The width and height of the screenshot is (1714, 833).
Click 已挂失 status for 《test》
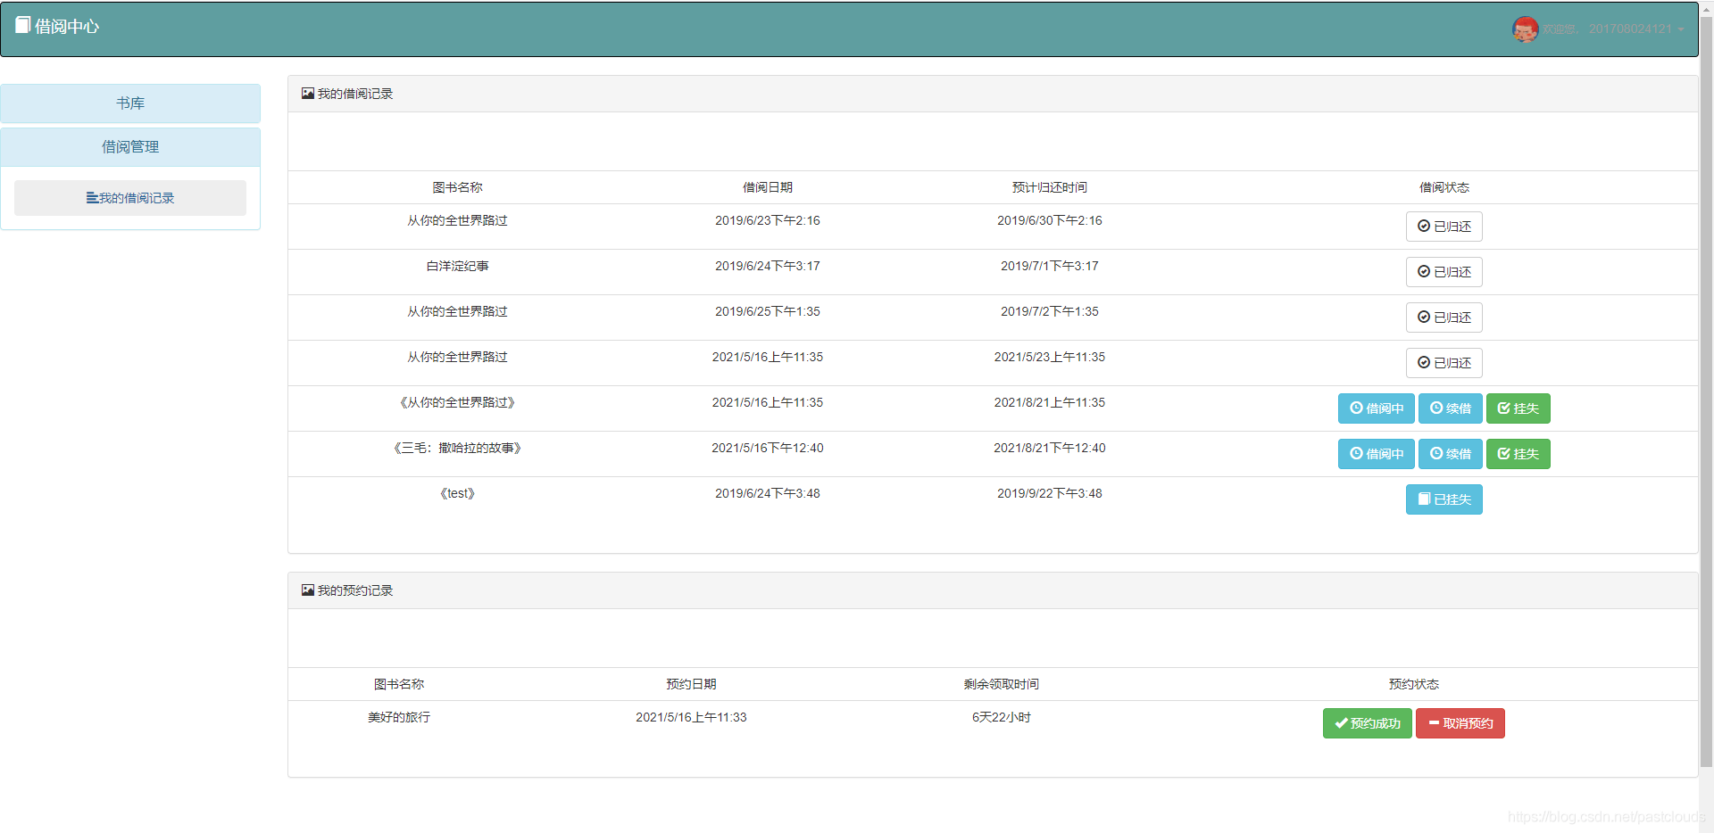coord(1444,499)
